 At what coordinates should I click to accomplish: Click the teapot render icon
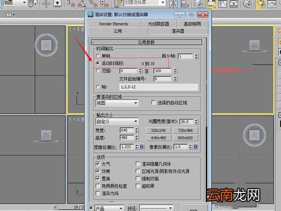[271, 4]
